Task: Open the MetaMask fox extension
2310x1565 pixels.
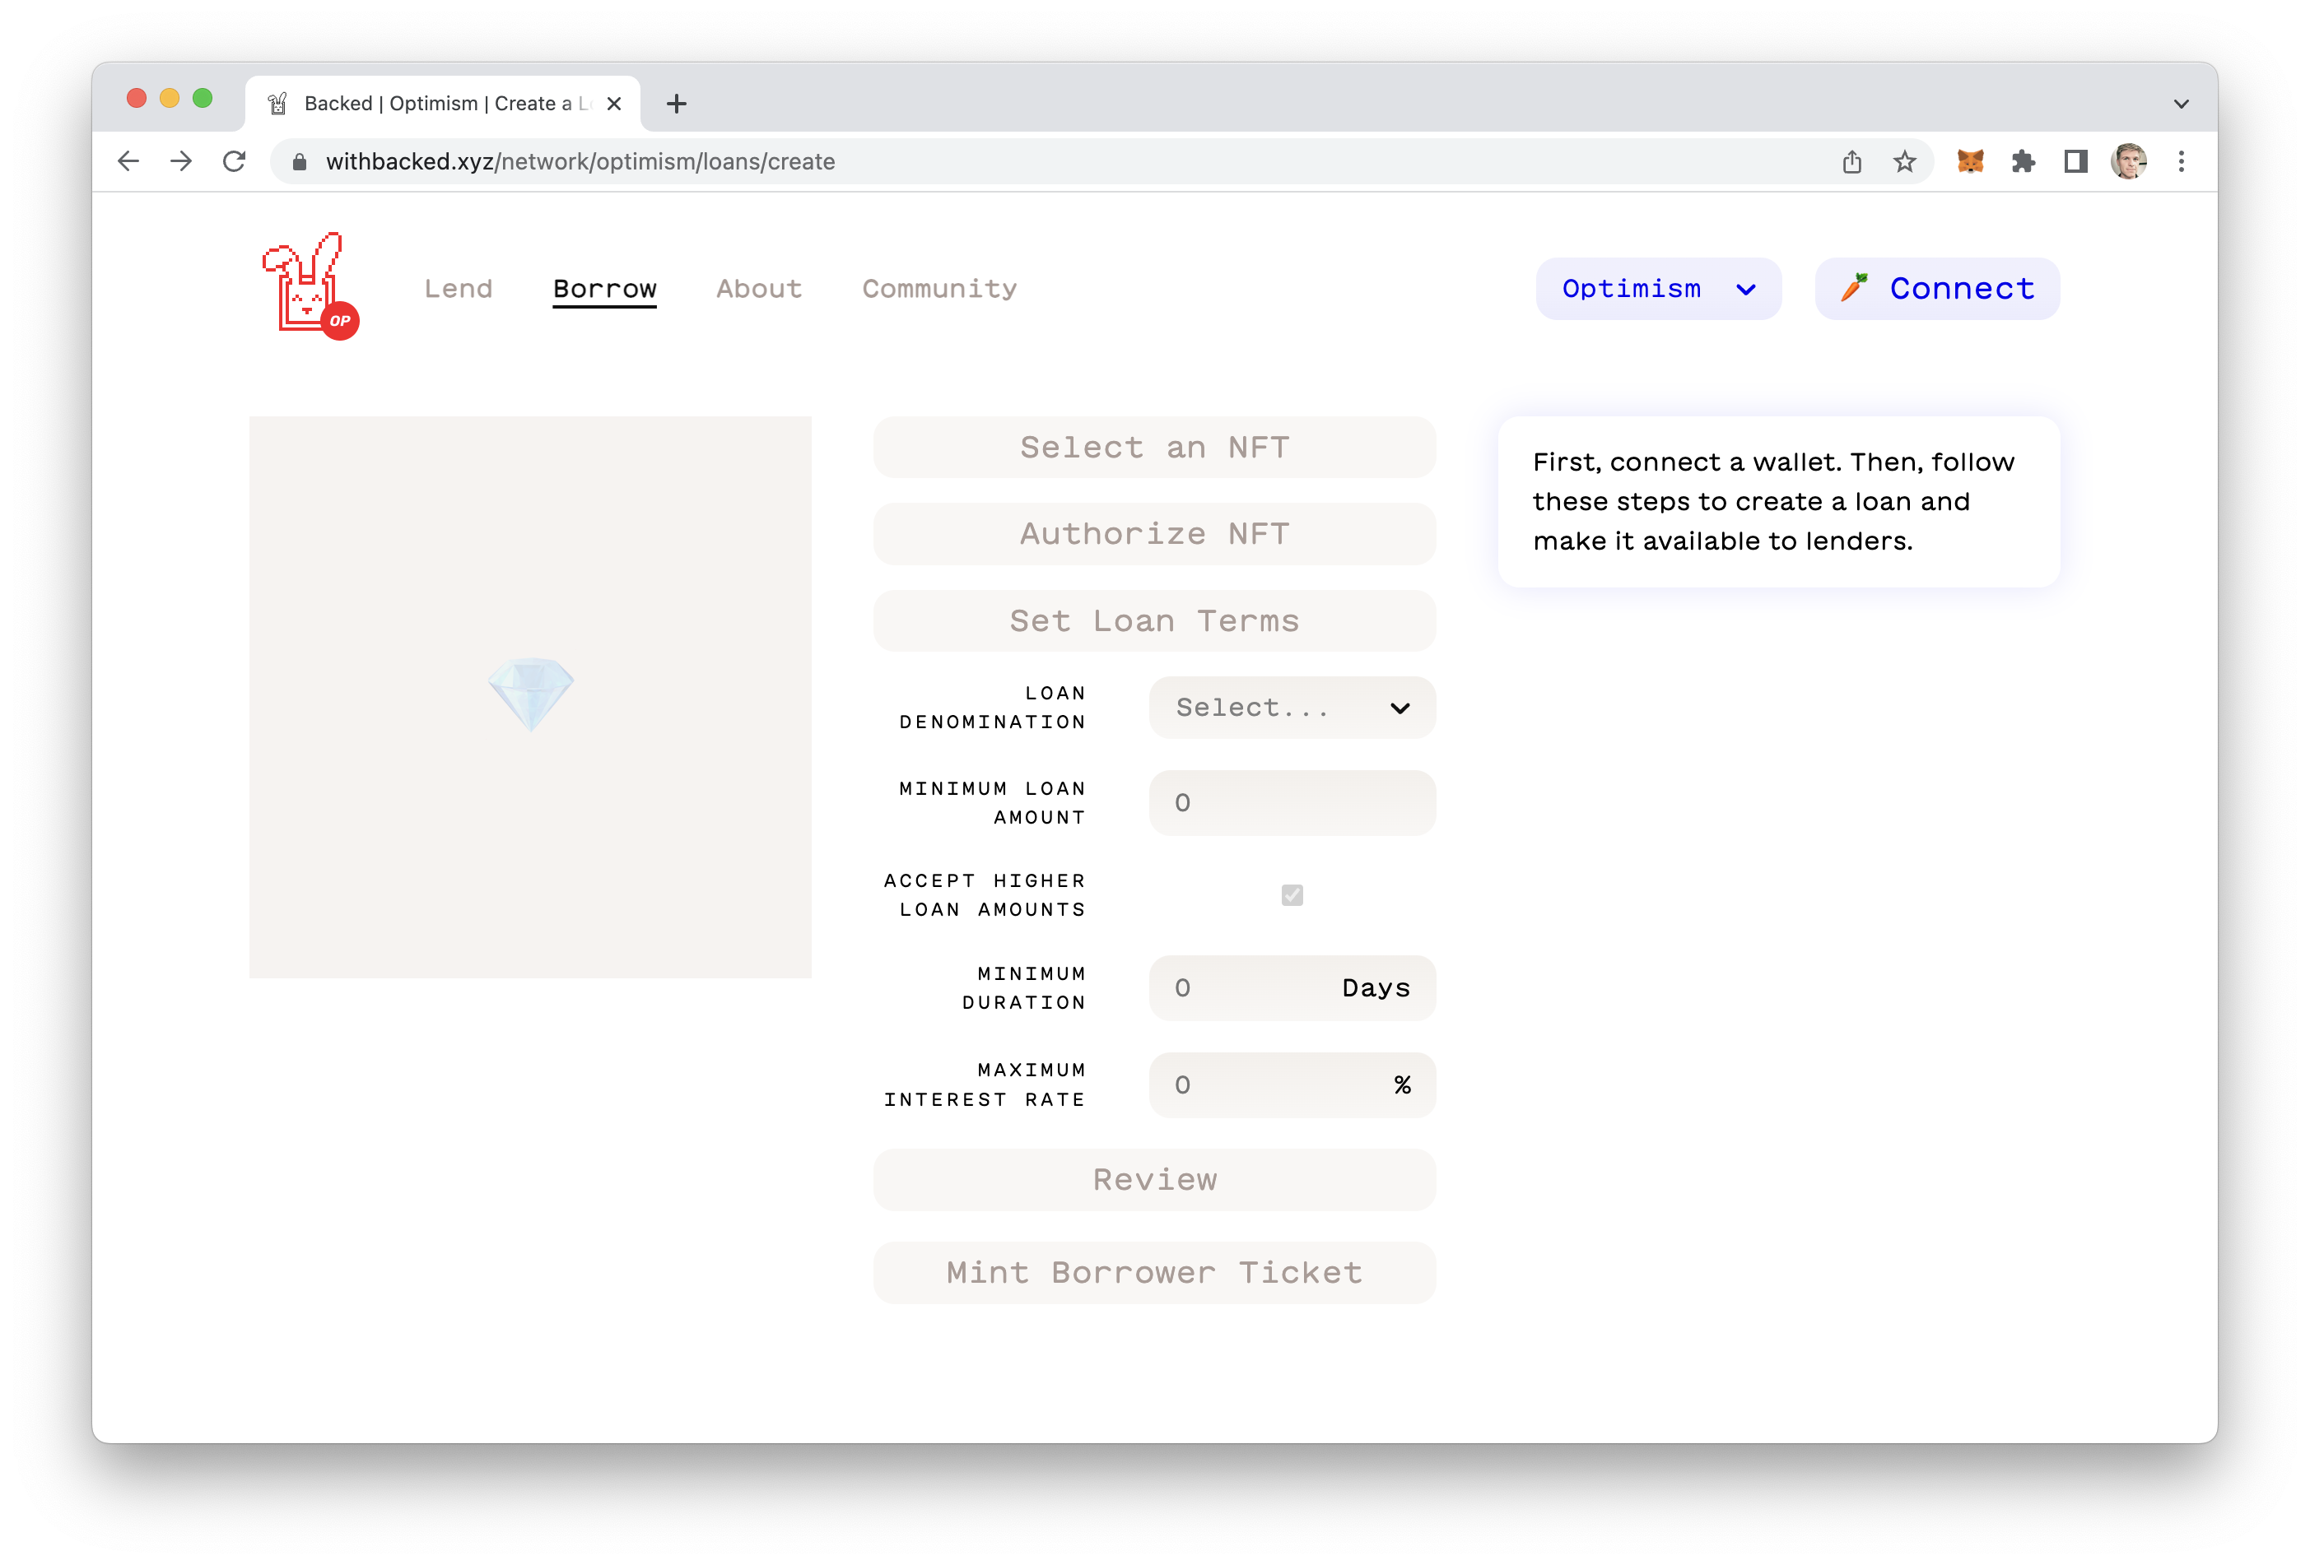Action: click(1969, 161)
